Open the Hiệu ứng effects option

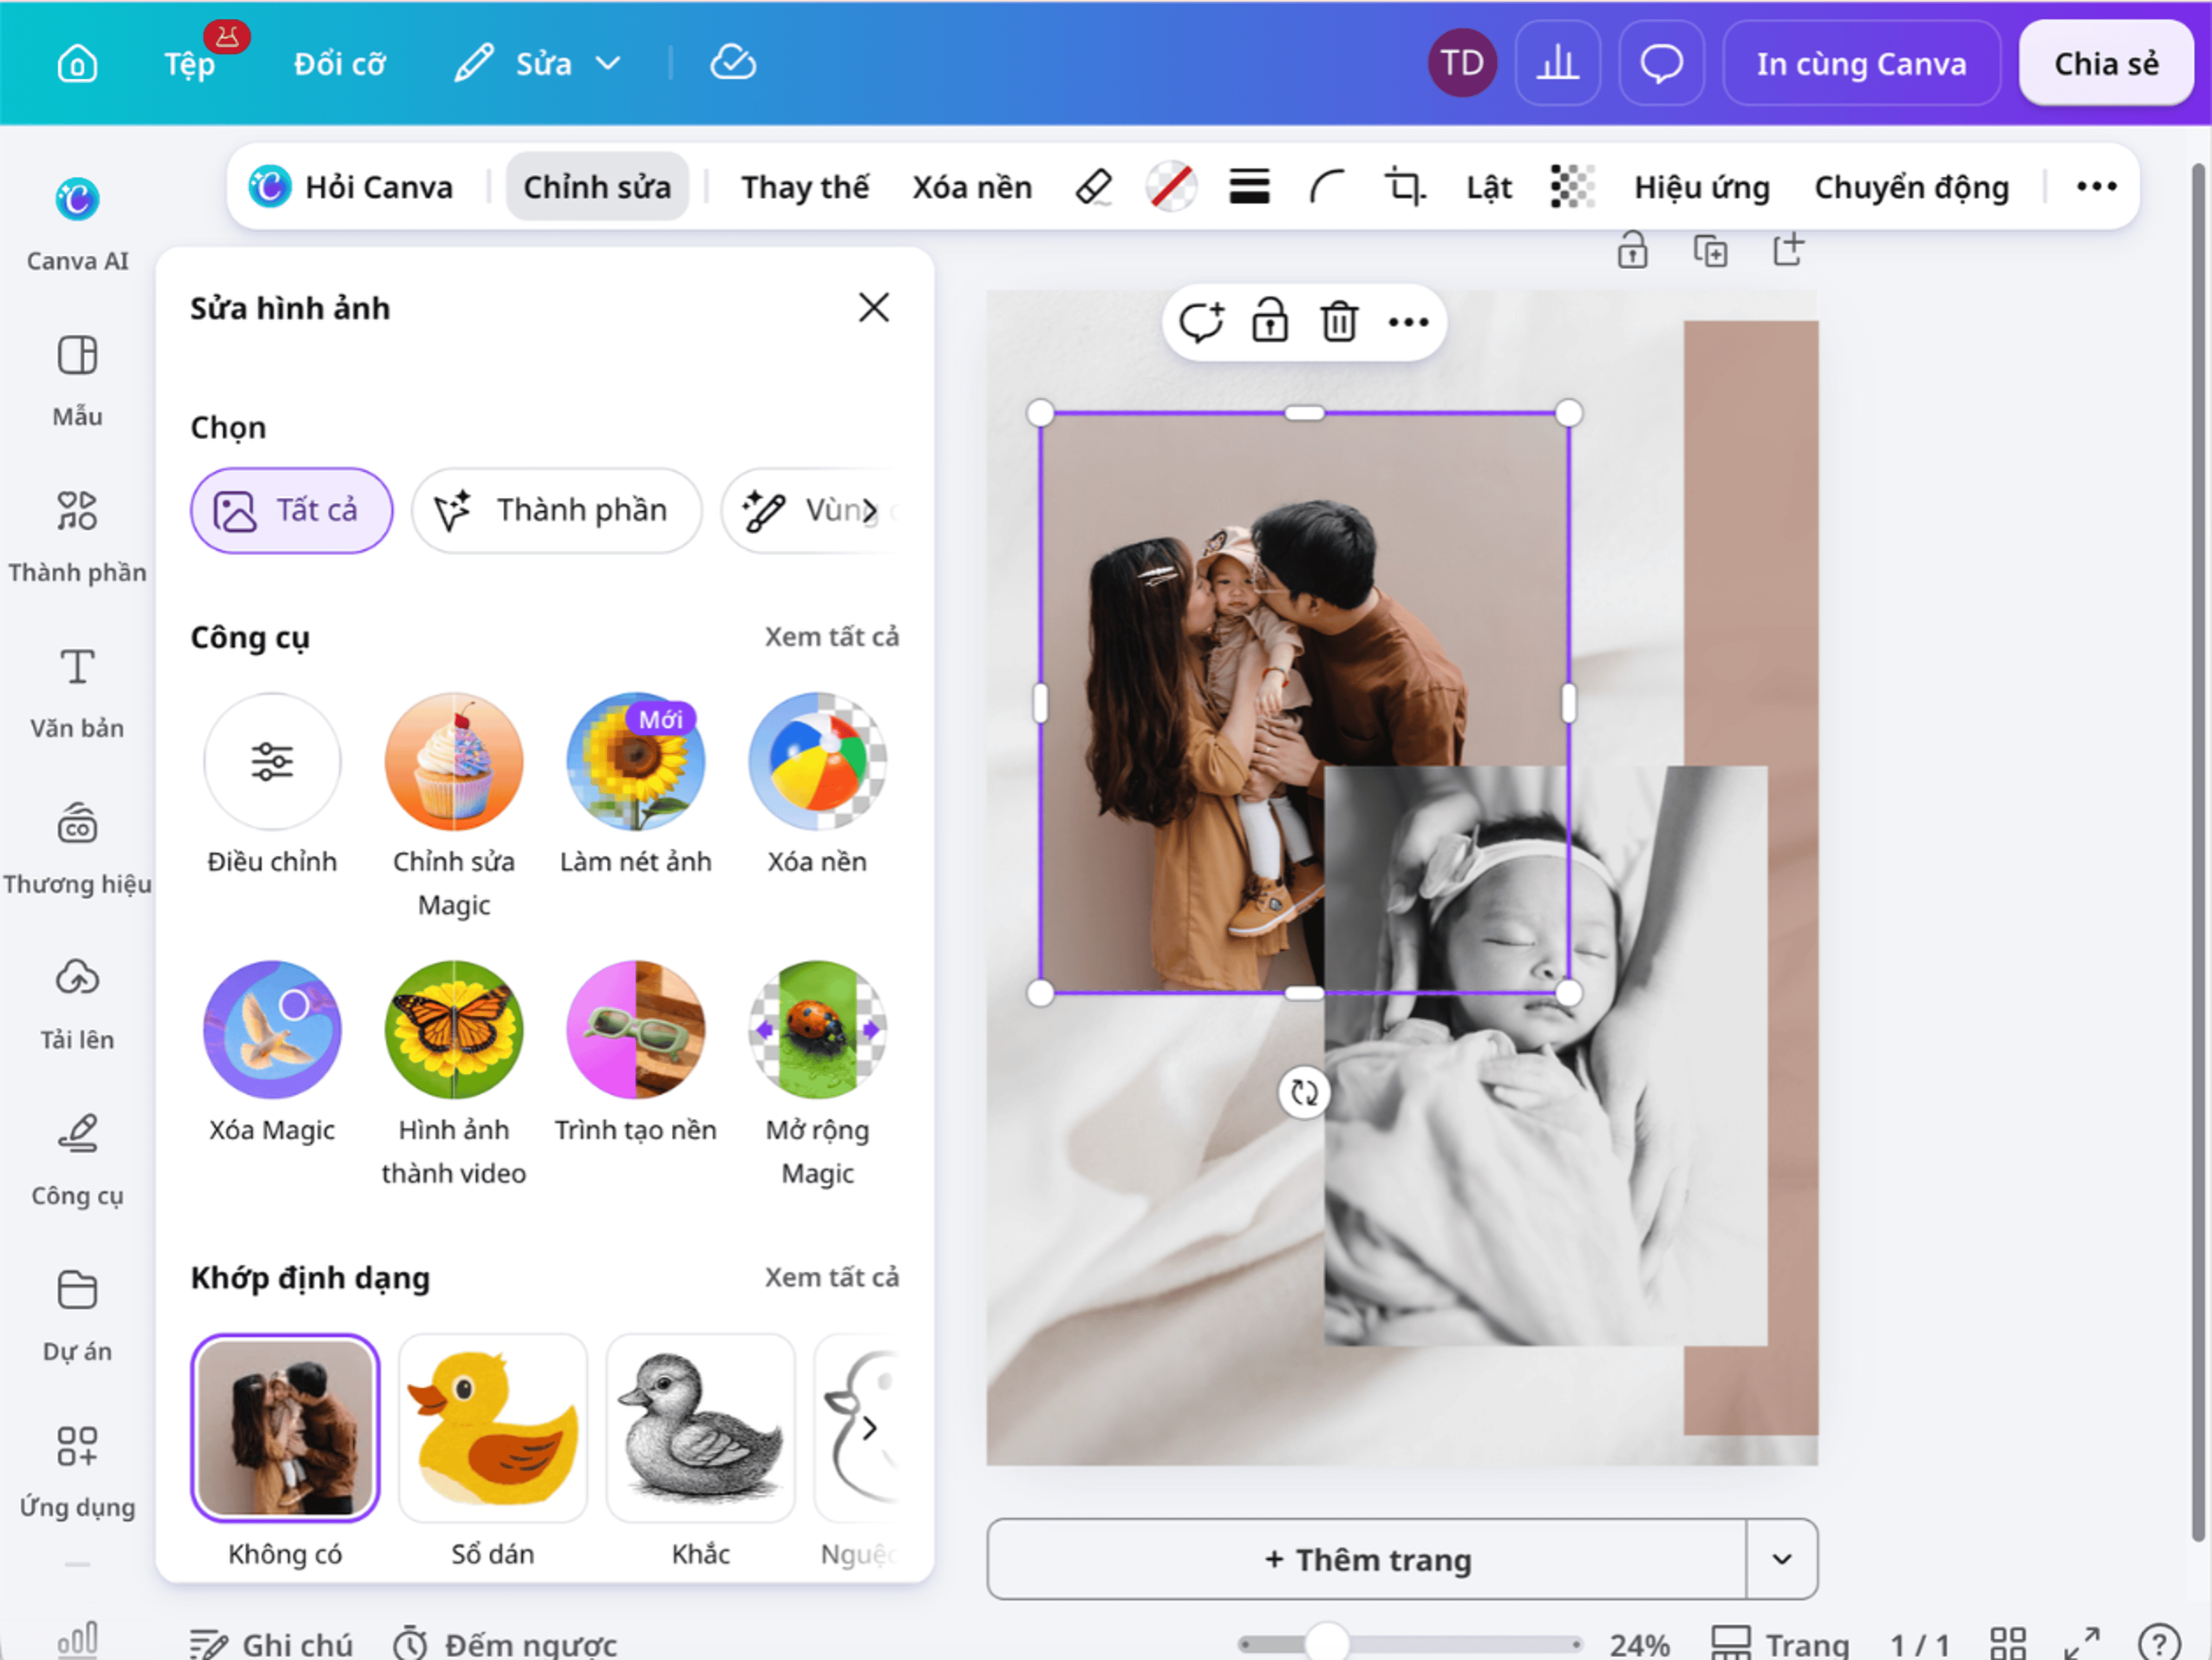tap(1702, 187)
